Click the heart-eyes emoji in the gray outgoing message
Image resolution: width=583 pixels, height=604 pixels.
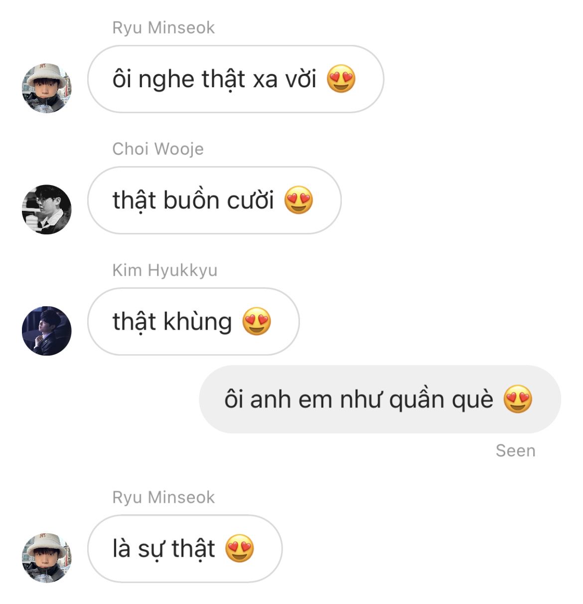518,399
